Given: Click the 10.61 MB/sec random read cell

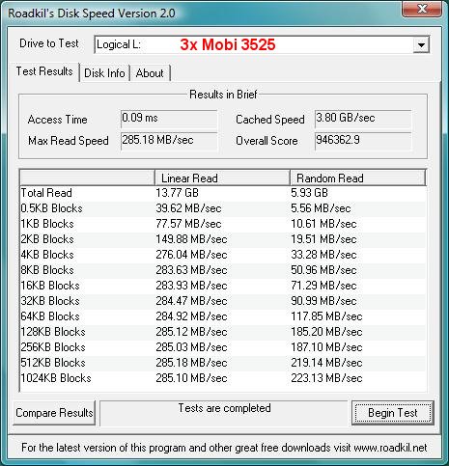Looking at the screenshot, I should tap(323, 224).
